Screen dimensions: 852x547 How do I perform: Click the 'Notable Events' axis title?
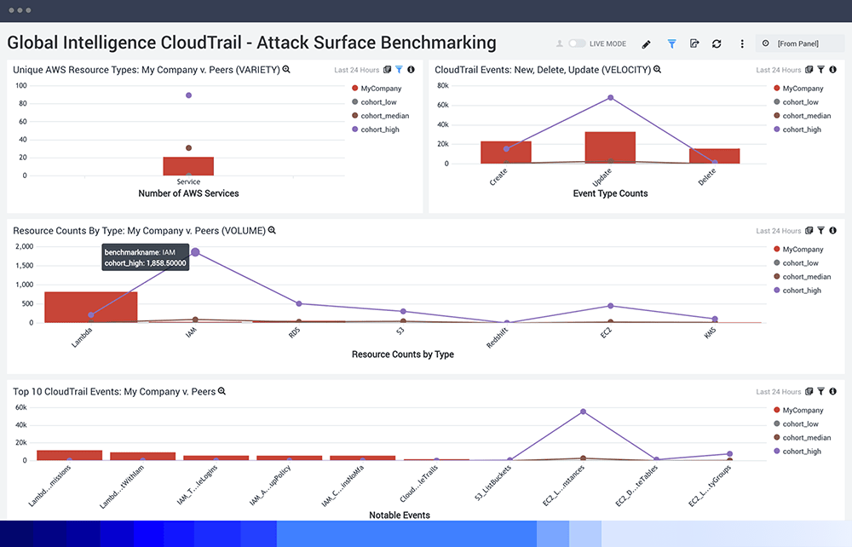pos(400,515)
